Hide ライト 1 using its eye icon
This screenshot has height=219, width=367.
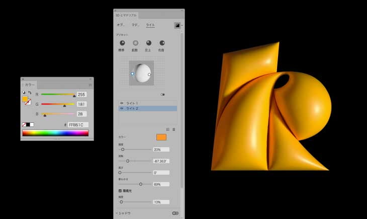click(122, 103)
